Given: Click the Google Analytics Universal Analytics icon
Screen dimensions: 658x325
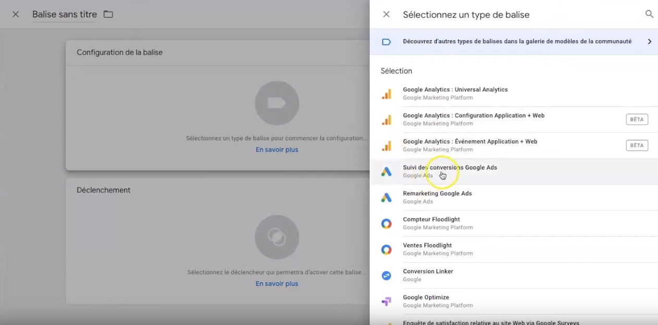Looking at the screenshot, I should [386, 94].
